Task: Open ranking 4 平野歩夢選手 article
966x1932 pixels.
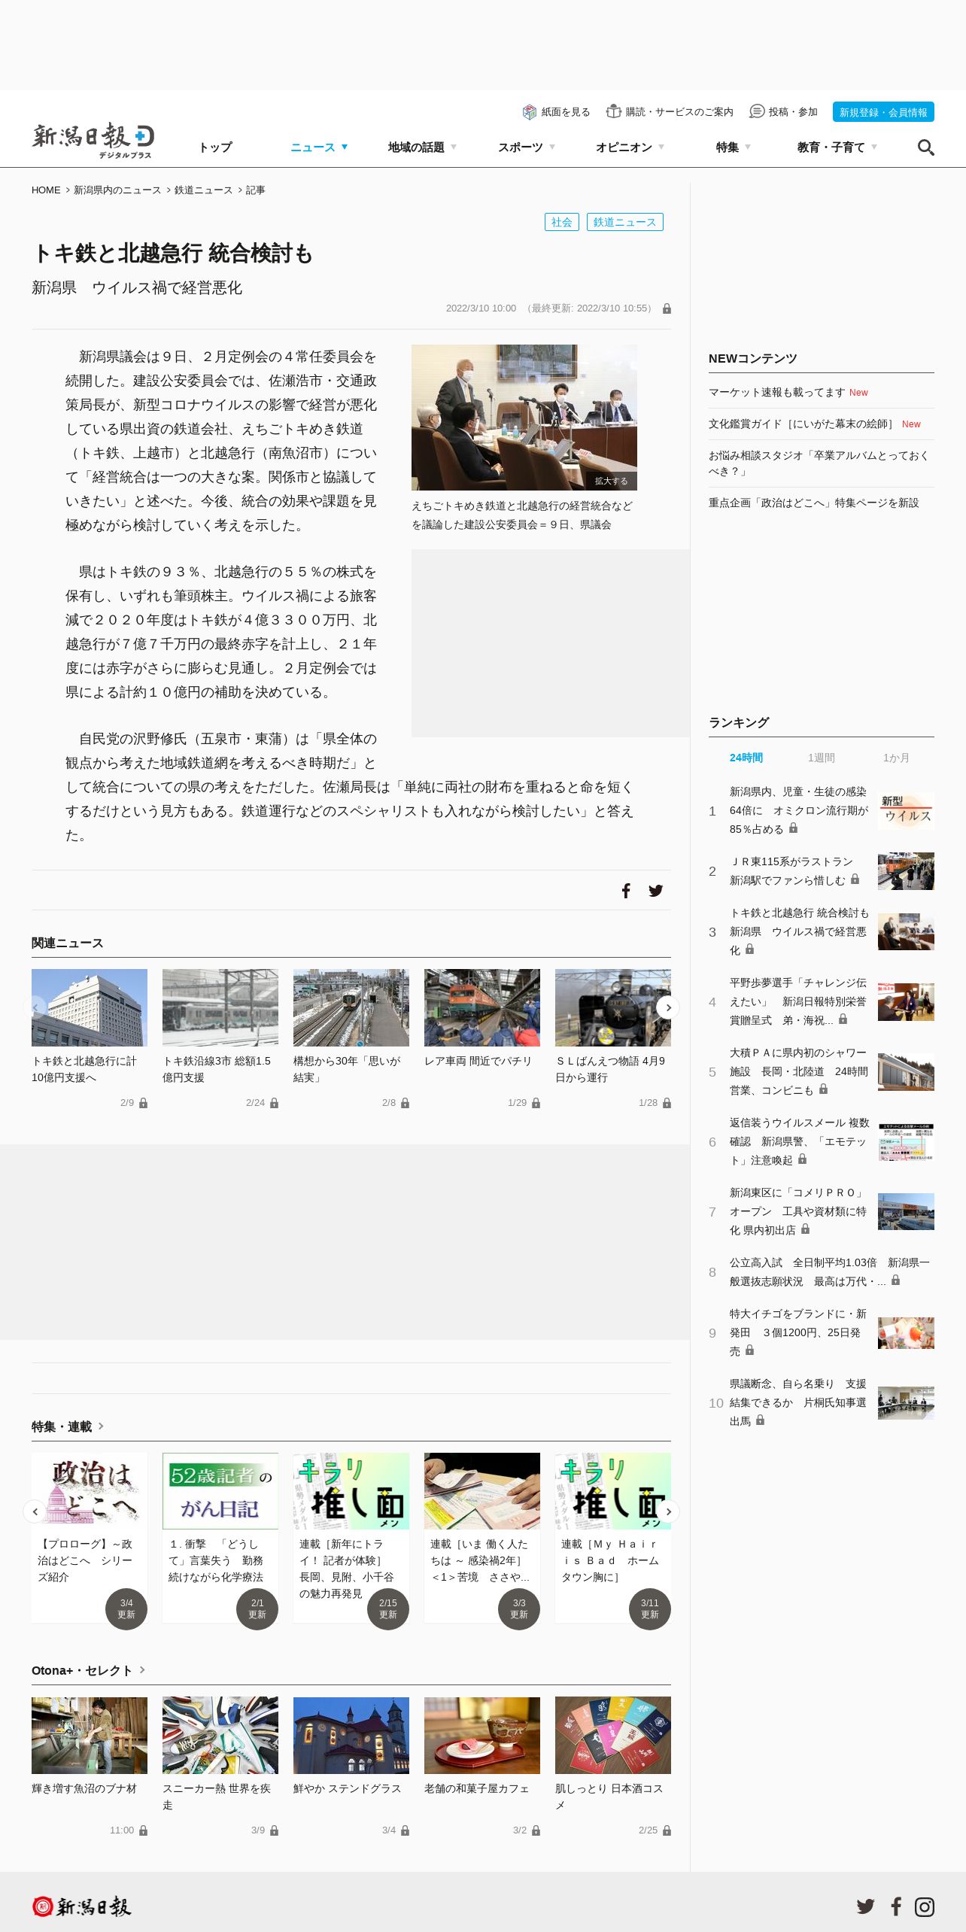Action: (x=798, y=1001)
